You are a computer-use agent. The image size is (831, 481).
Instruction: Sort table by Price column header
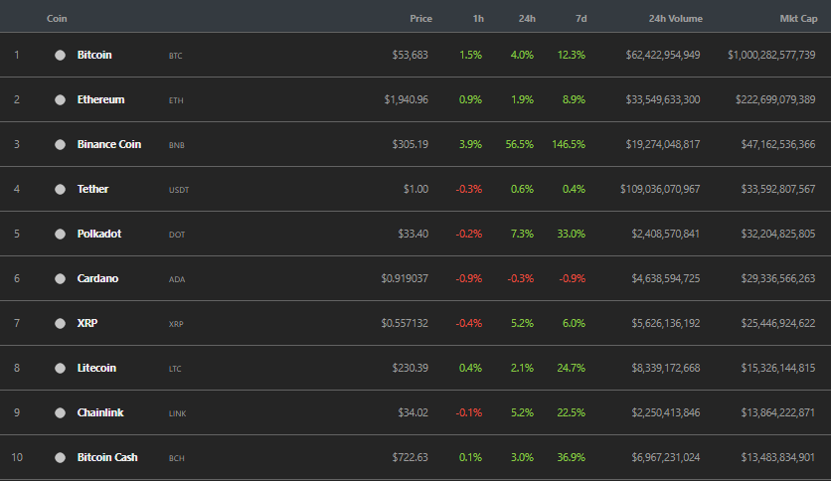(420, 19)
